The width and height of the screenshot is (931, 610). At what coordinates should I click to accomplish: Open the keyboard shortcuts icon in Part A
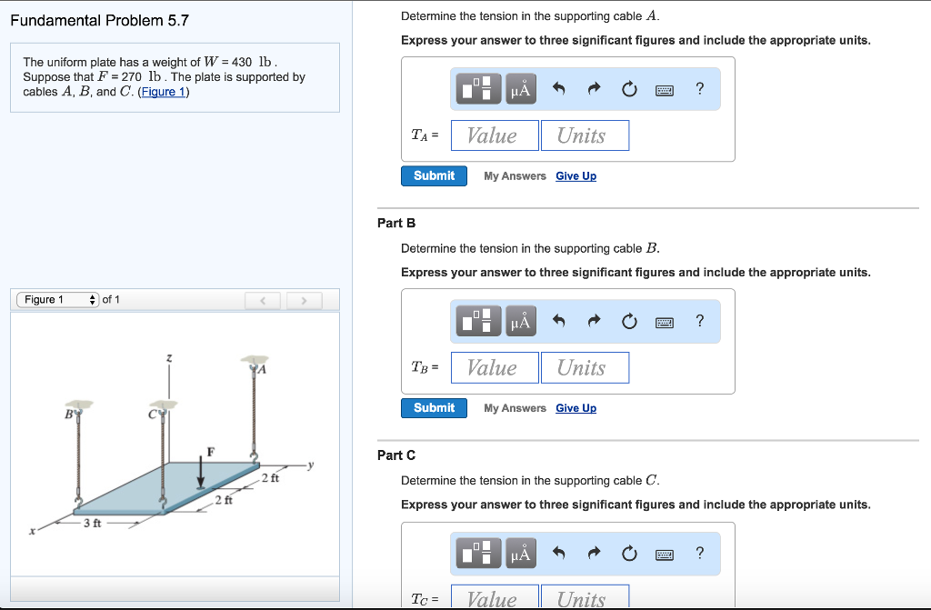[664, 88]
